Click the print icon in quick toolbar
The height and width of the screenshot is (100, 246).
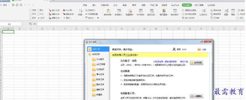[x=17, y=5]
